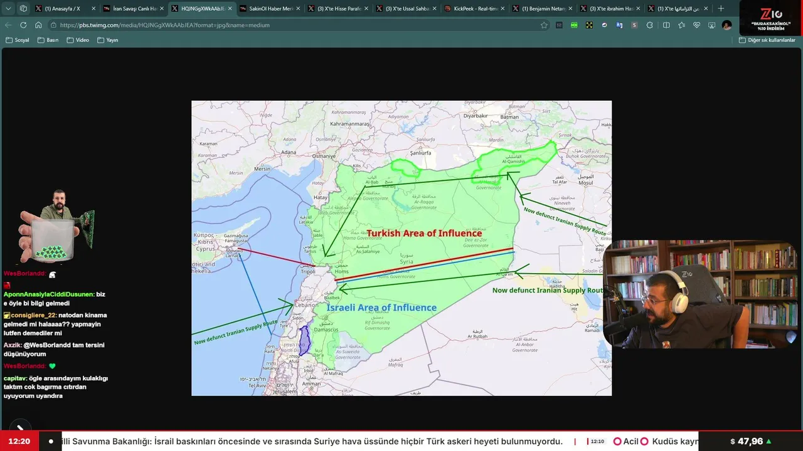Click the Syria influence map image

tap(401, 248)
